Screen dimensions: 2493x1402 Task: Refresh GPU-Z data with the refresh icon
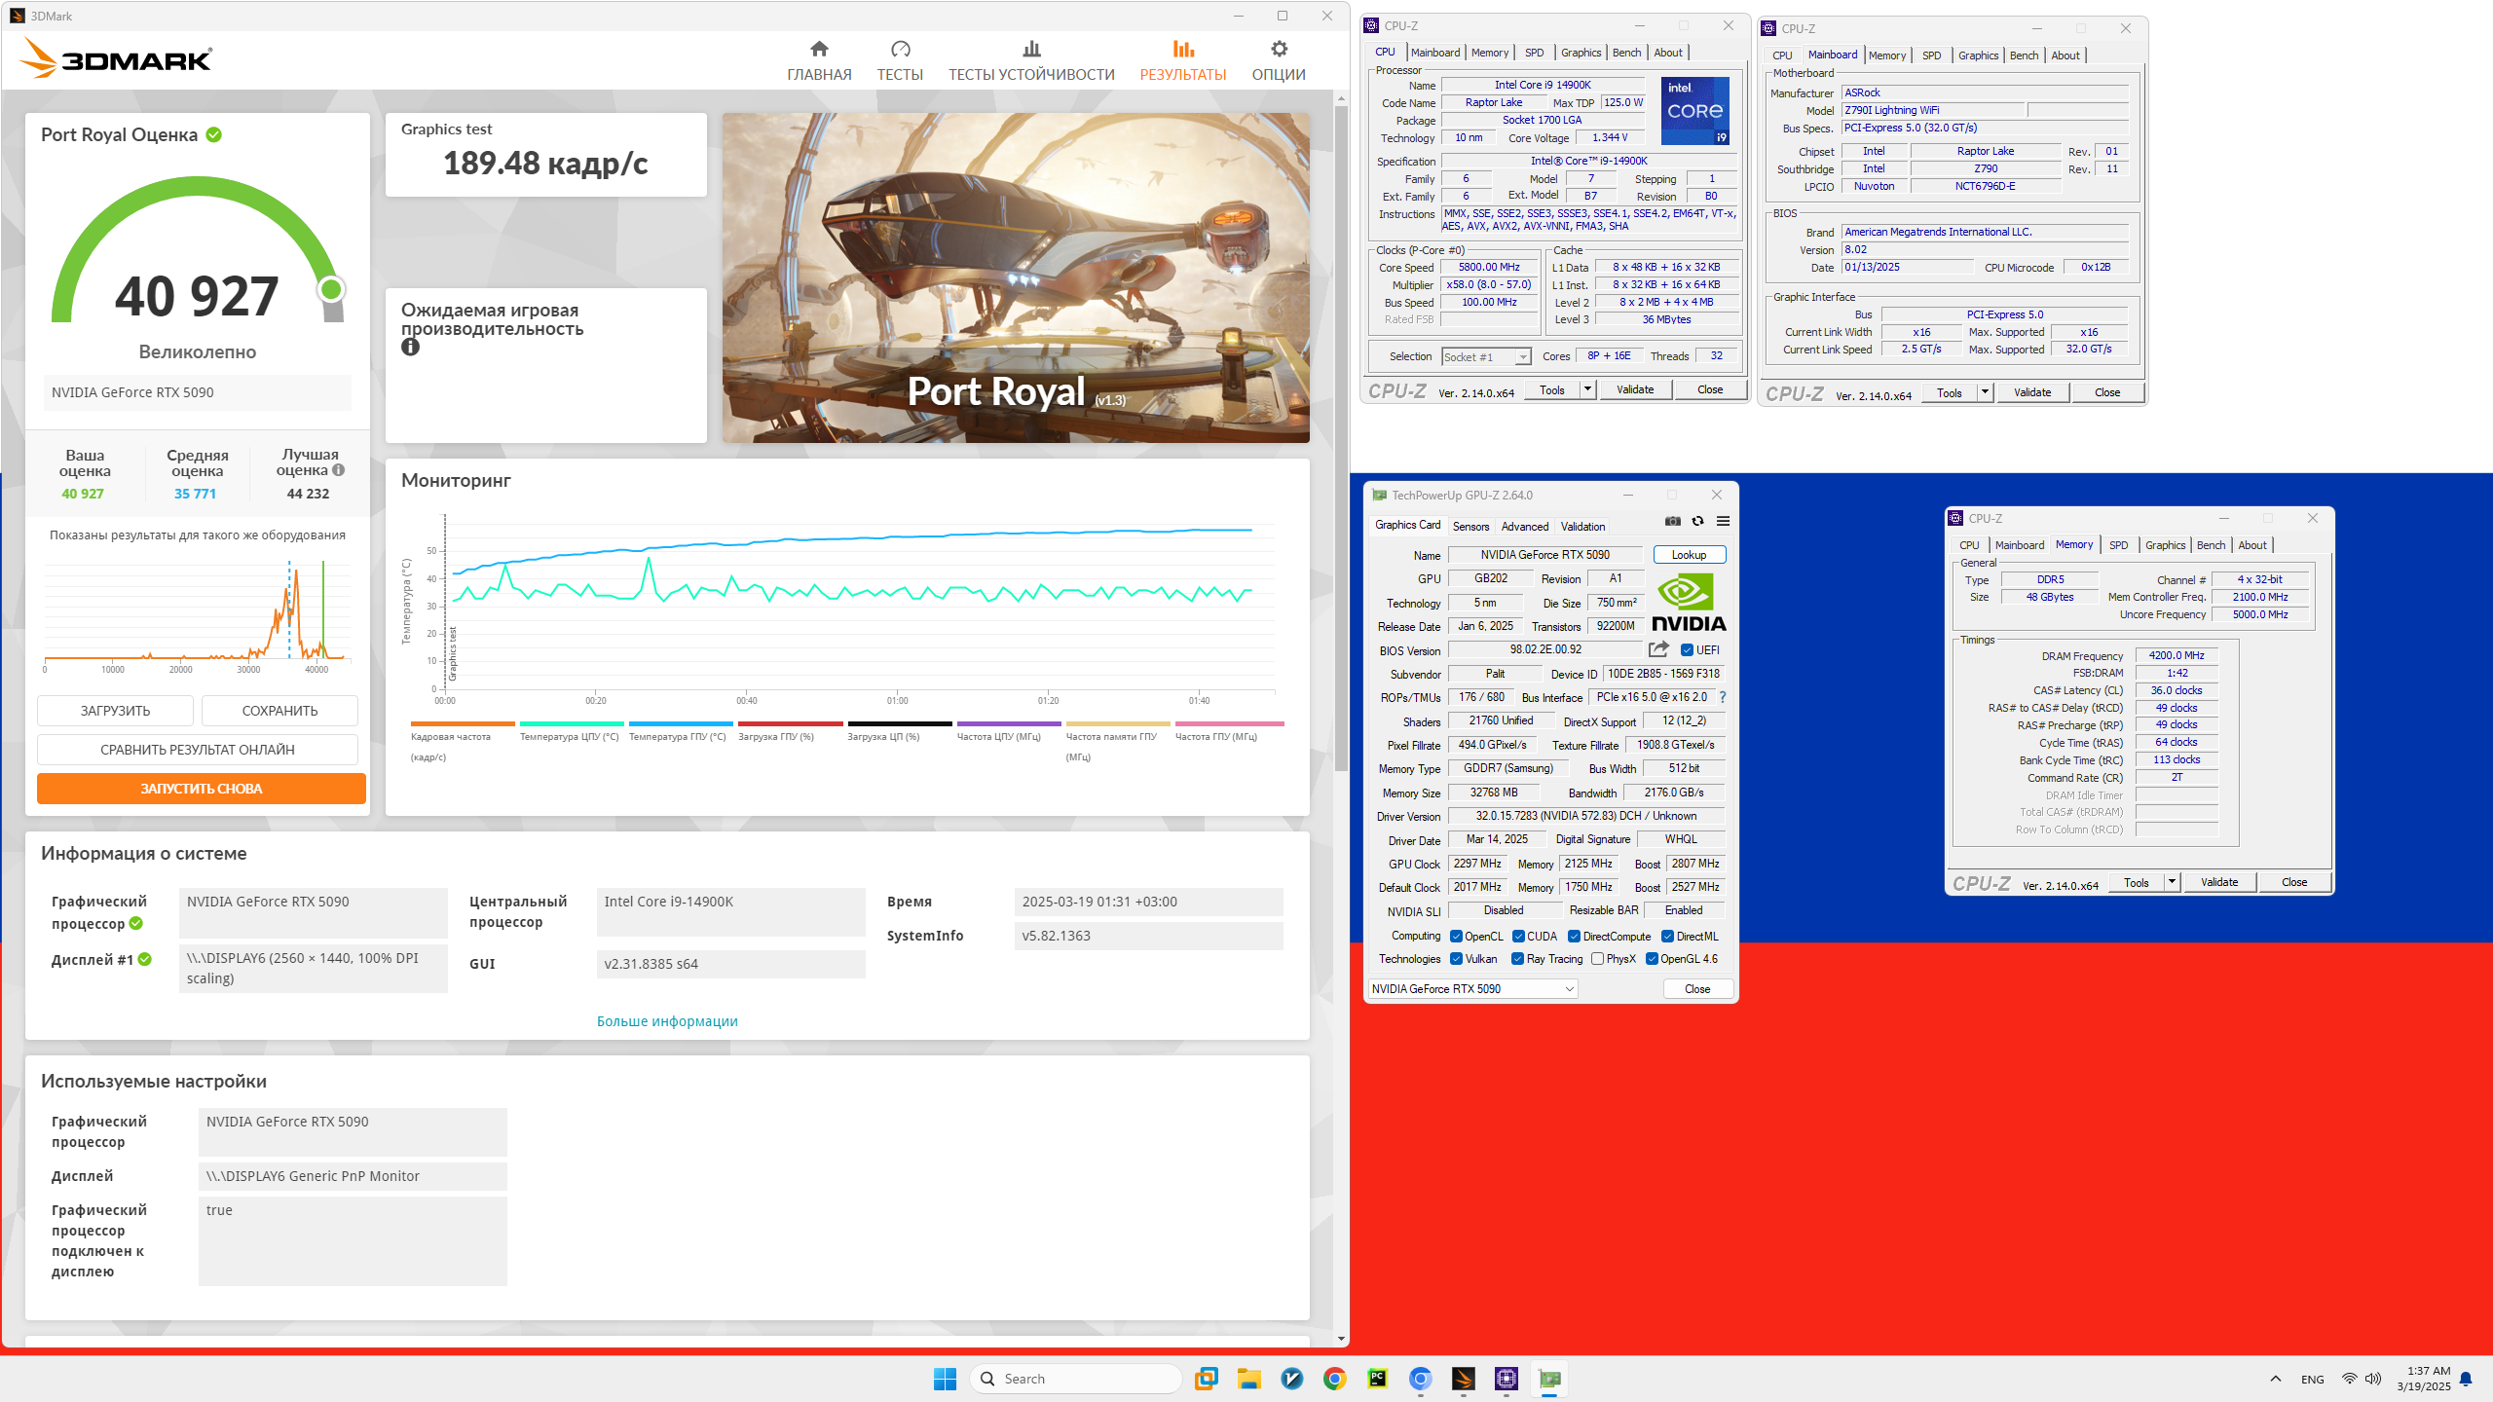click(x=1697, y=522)
